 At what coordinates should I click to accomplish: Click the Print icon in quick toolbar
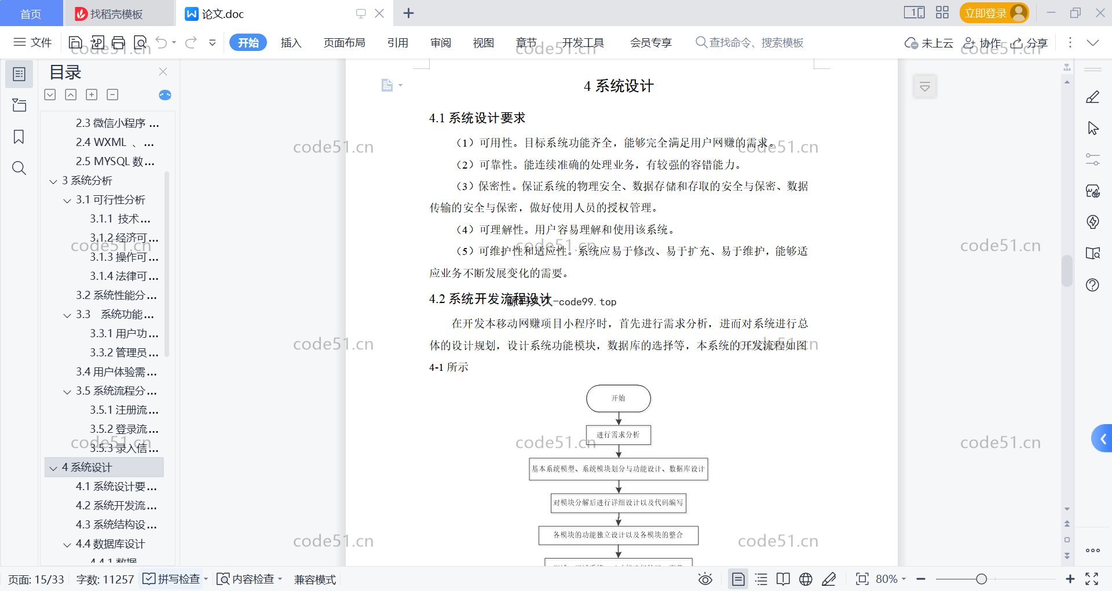tap(119, 42)
